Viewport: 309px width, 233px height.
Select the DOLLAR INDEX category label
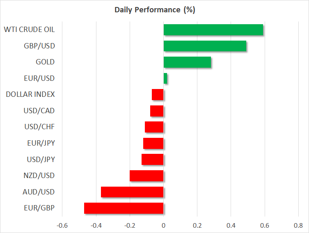click(30, 94)
